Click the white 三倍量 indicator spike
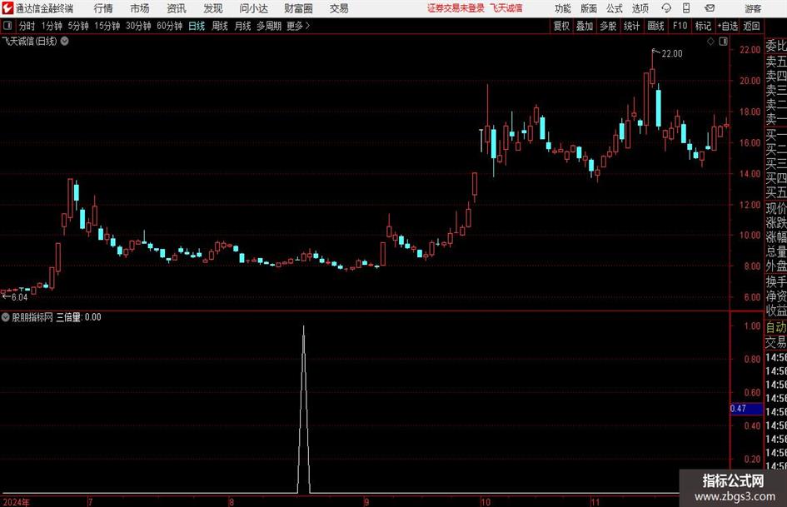Viewport: 787px width, 507px height. [x=304, y=409]
